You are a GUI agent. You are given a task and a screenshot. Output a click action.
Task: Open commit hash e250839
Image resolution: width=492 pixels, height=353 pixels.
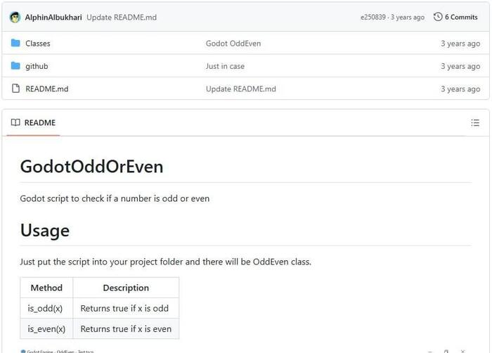(x=373, y=18)
